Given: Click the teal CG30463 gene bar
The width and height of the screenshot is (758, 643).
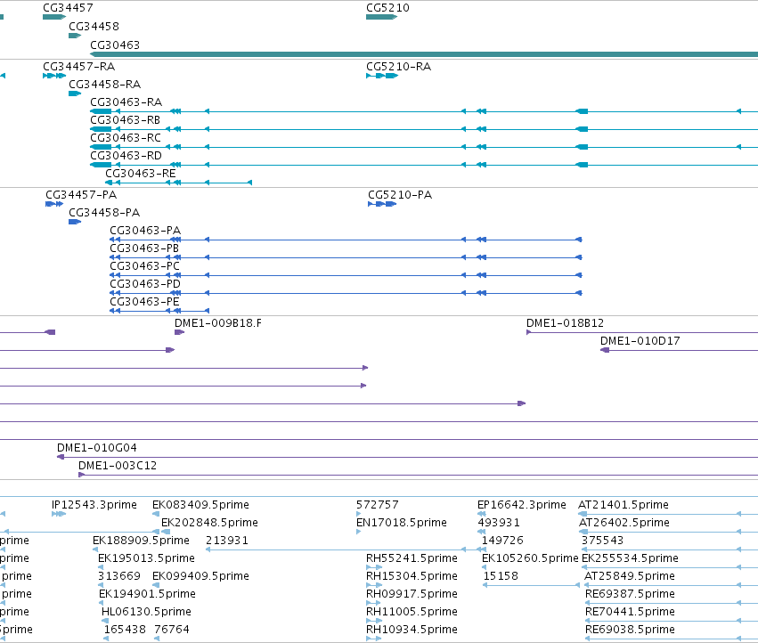Looking at the screenshot, I should click(x=424, y=54).
